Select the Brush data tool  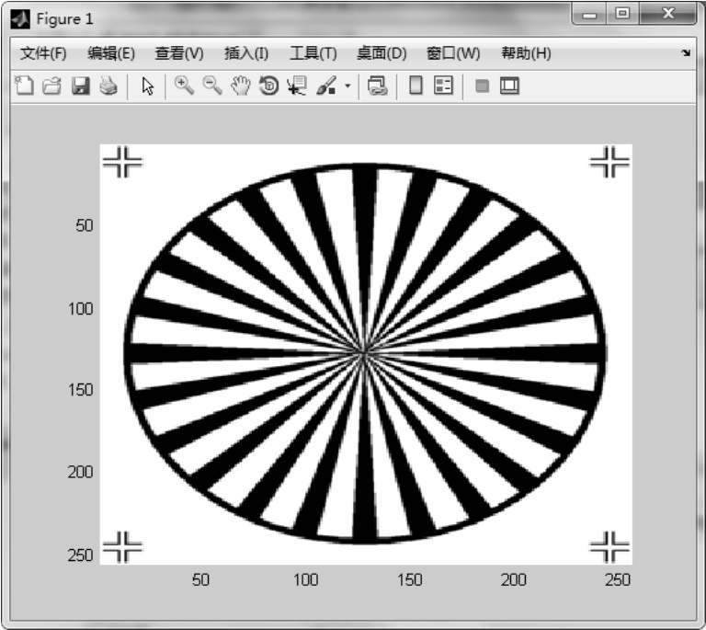tap(326, 86)
